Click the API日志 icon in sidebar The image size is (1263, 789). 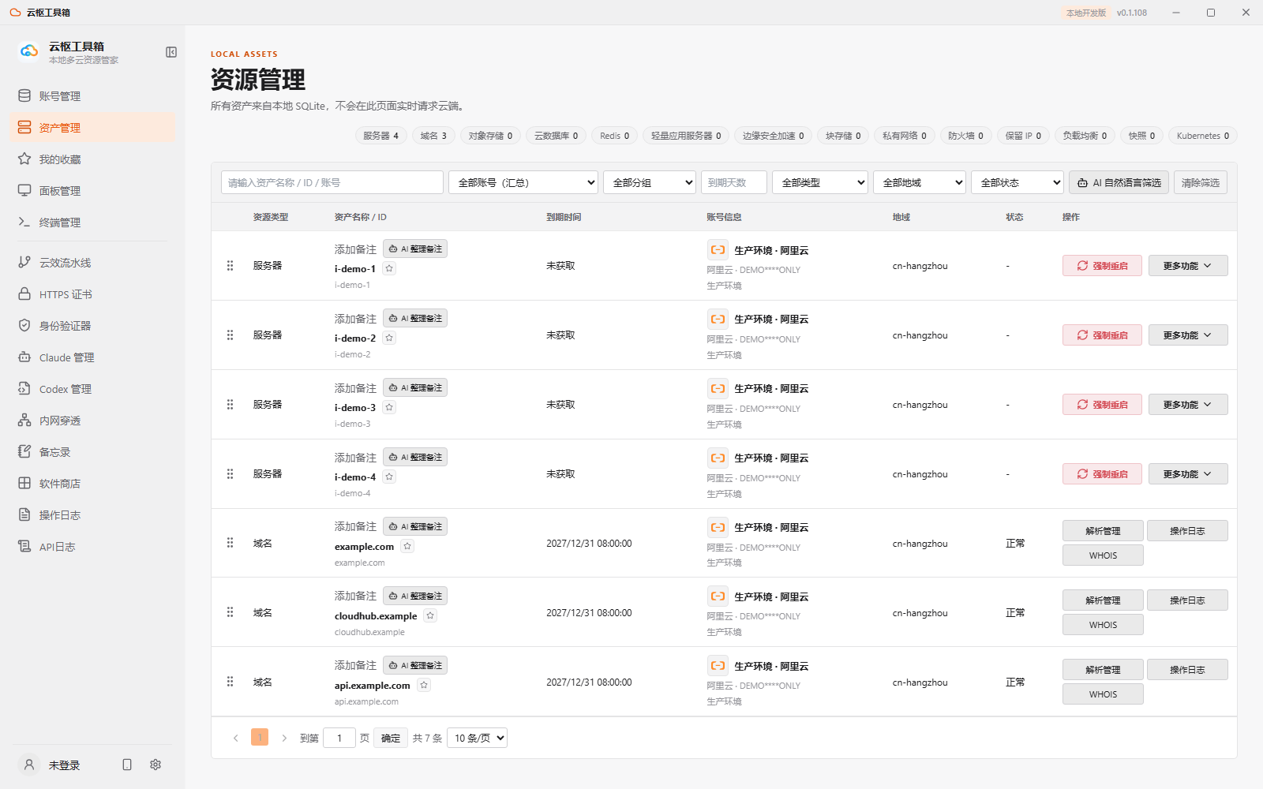click(x=24, y=546)
